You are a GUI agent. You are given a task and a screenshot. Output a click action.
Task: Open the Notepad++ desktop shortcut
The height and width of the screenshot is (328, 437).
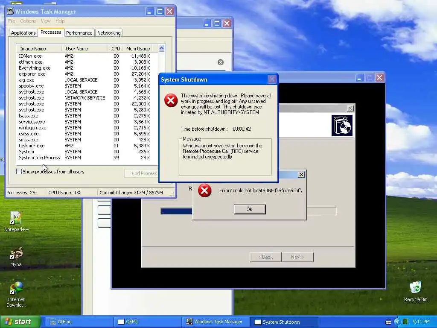[x=16, y=222]
